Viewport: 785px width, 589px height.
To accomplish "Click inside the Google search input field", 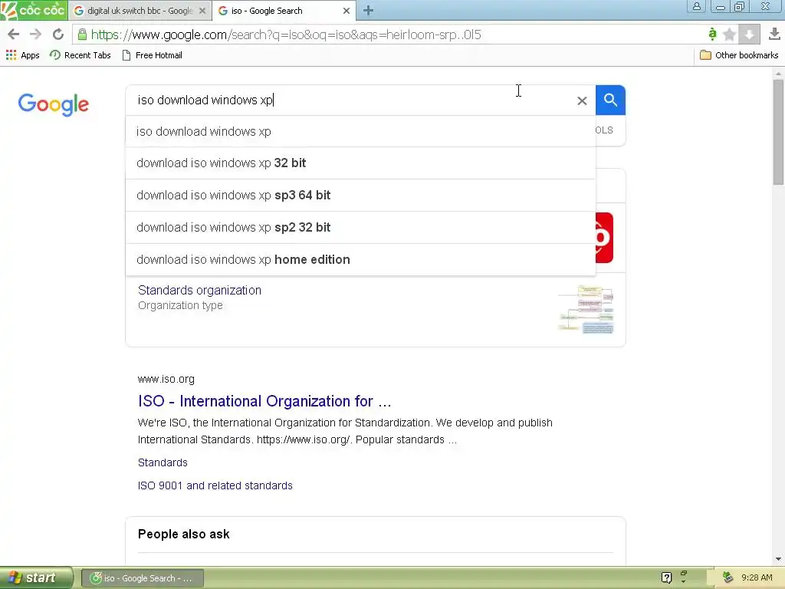I will click(350, 100).
